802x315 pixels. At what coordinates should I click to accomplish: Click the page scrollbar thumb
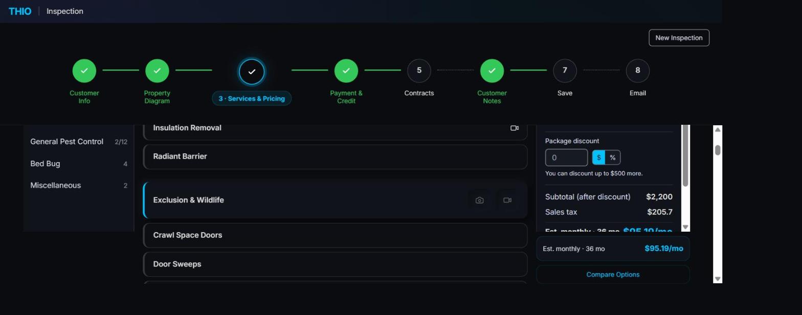tap(718, 150)
